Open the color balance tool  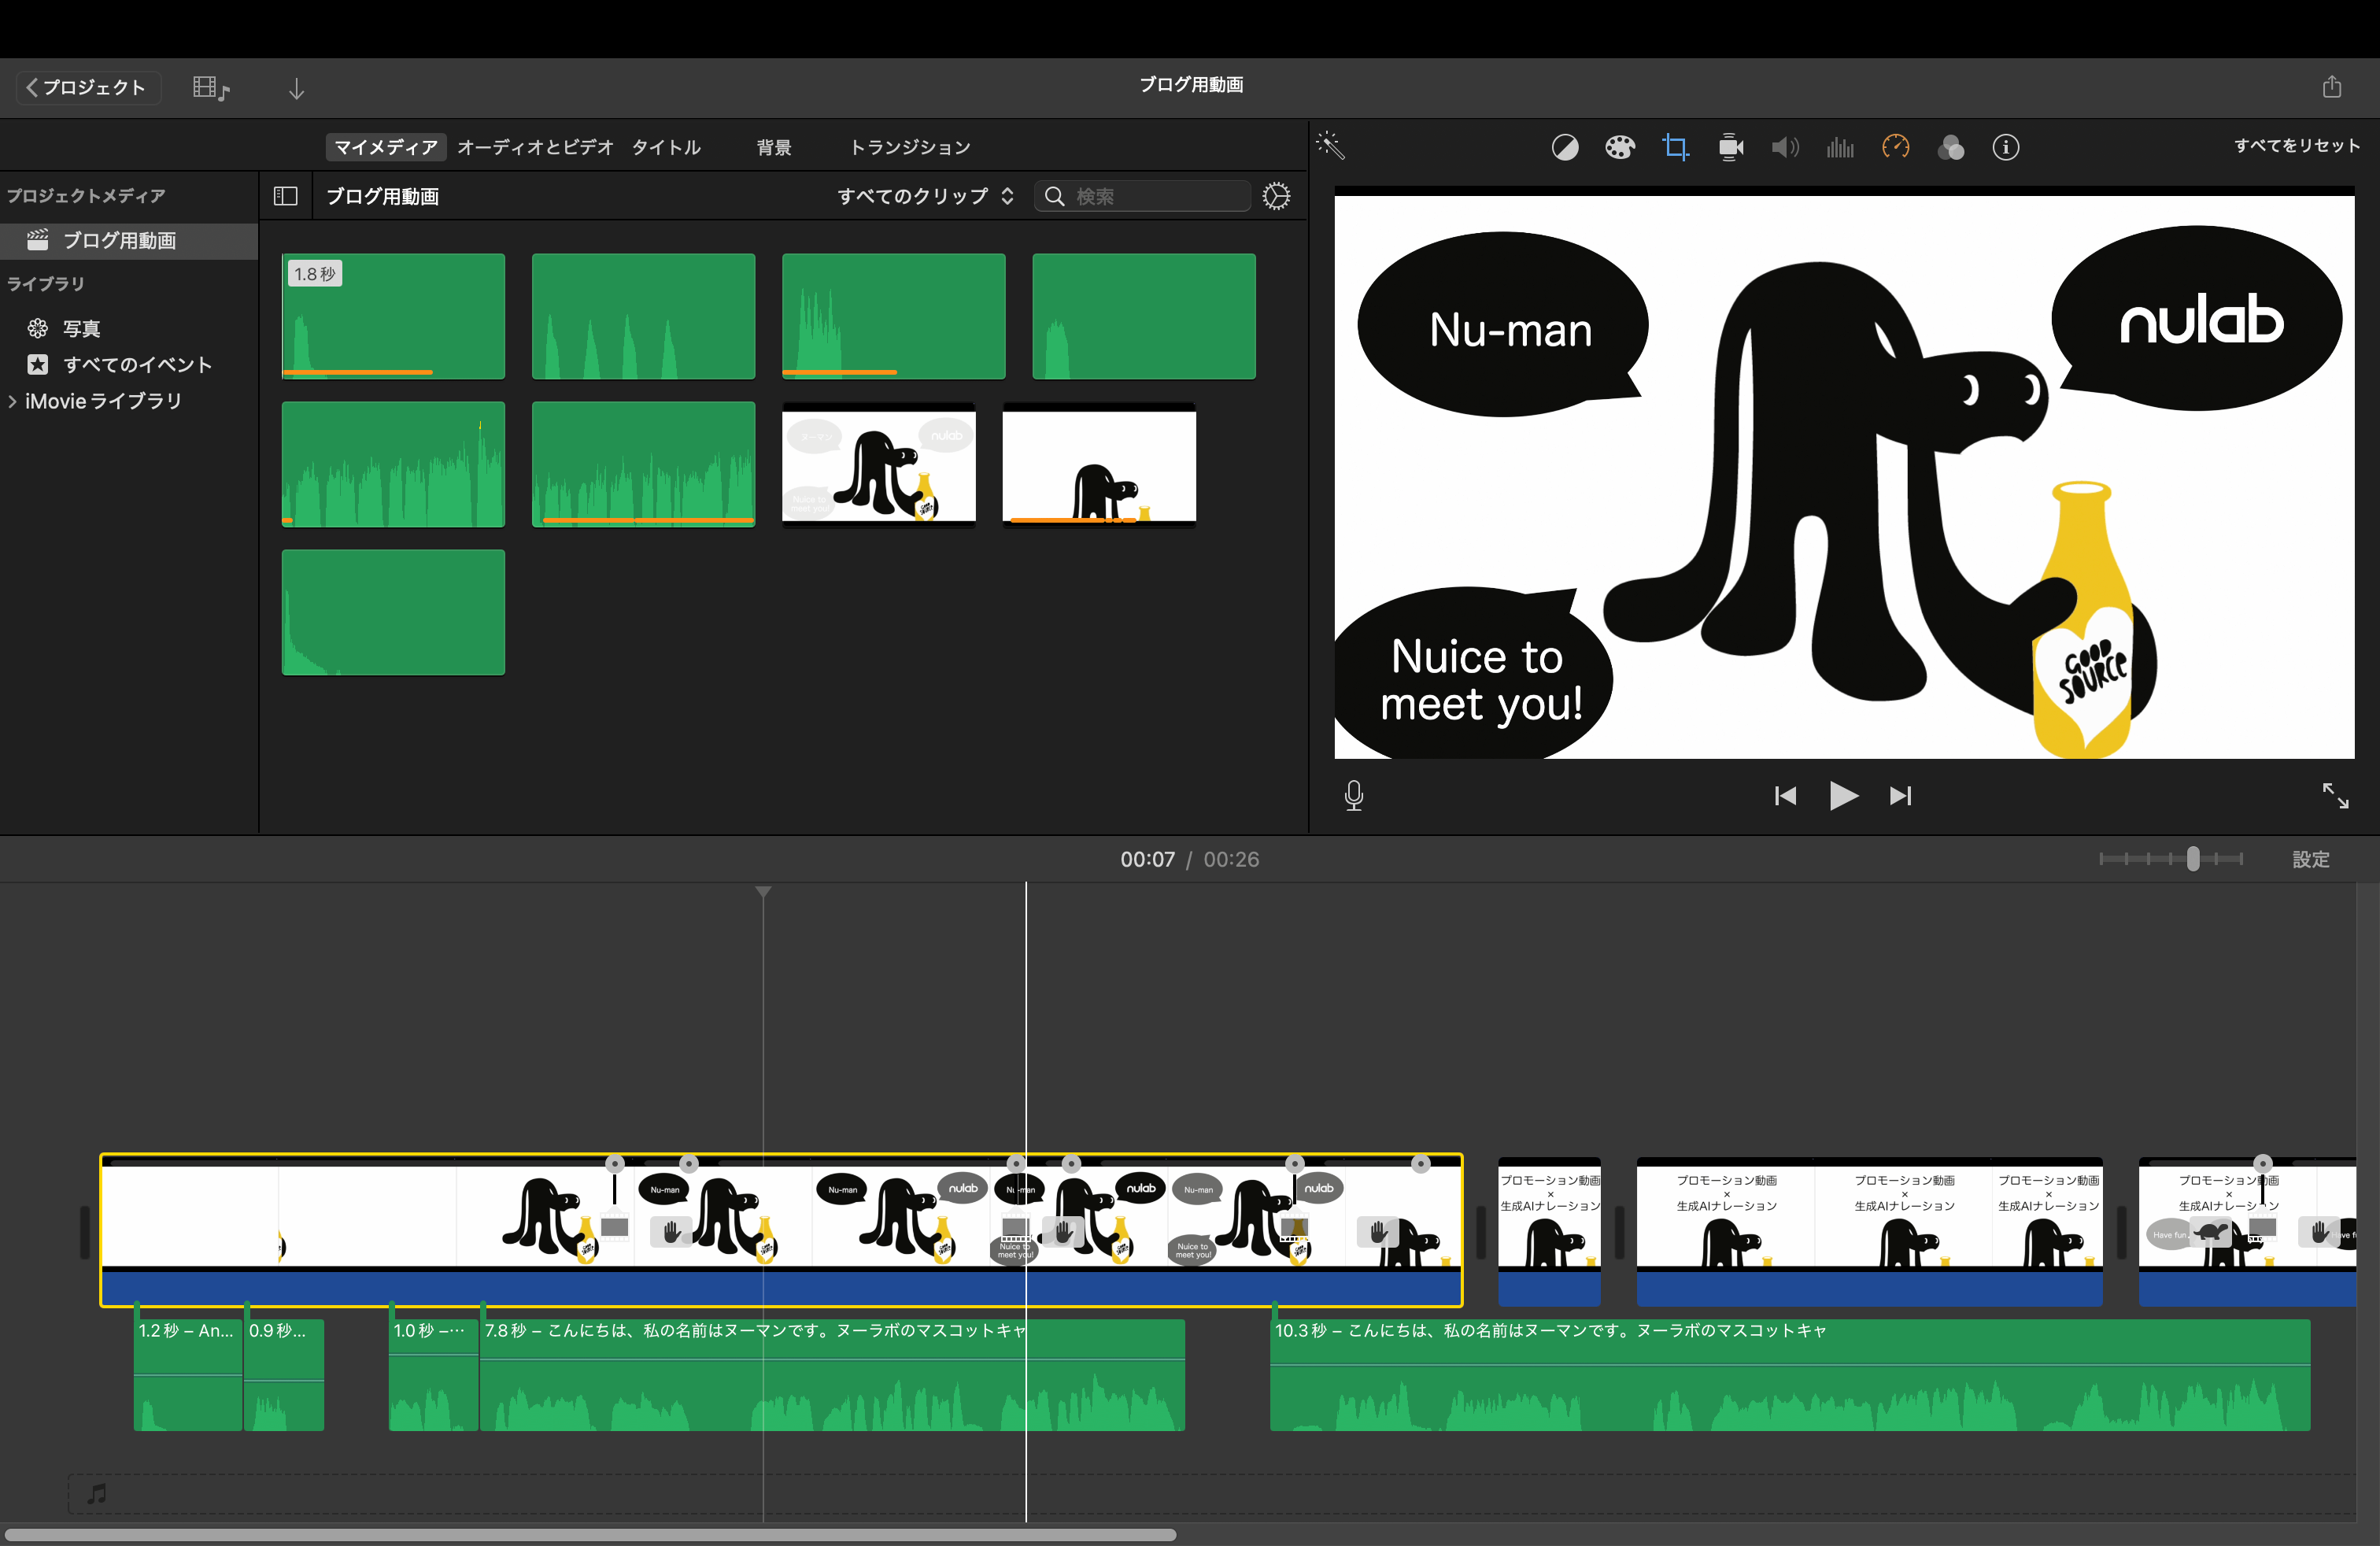pos(1565,148)
